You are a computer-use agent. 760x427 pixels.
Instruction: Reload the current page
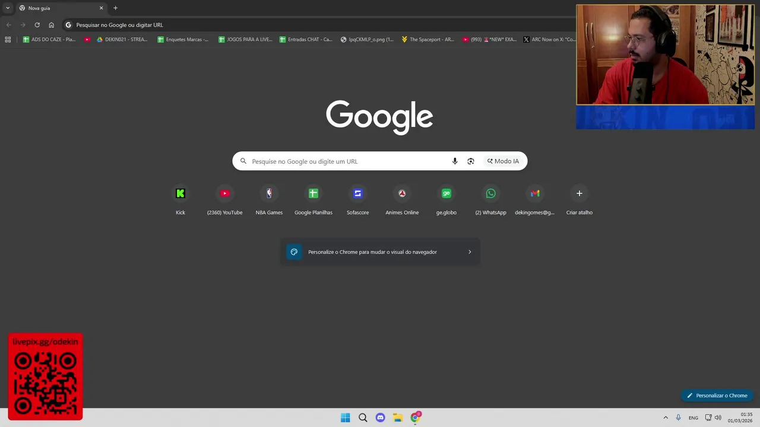point(37,25)
